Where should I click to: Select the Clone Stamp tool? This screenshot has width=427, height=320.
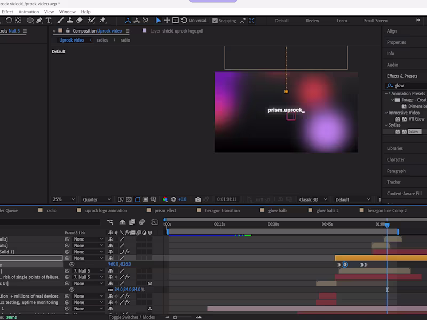(70, 20)
